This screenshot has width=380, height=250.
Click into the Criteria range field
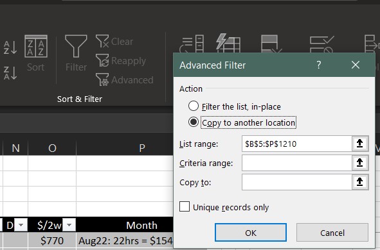(x=296, y=163)
